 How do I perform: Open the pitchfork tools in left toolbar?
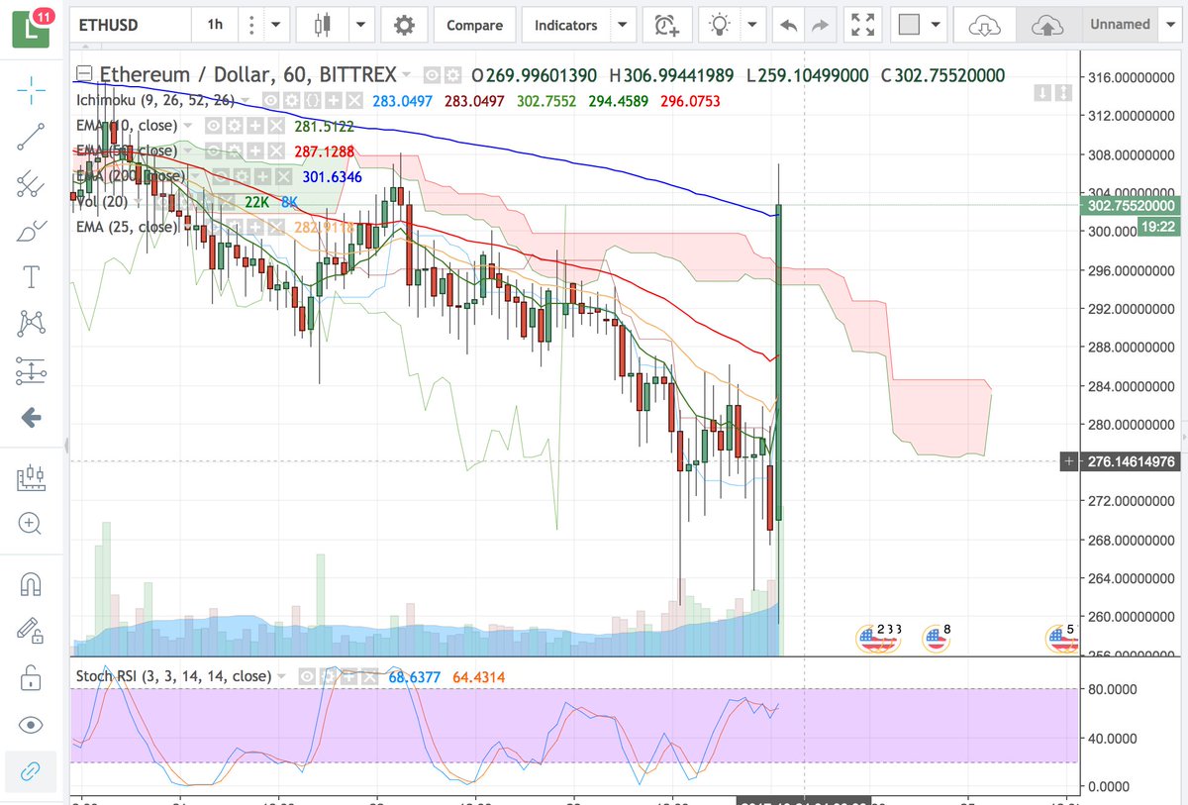point(31,184)
